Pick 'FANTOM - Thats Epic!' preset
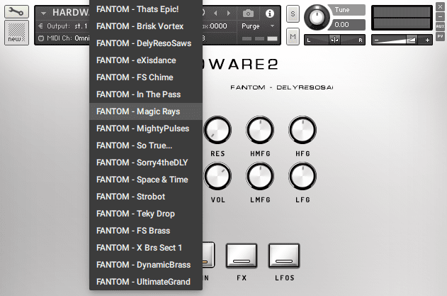Screen dimensions: 447x296 (137, 9)
